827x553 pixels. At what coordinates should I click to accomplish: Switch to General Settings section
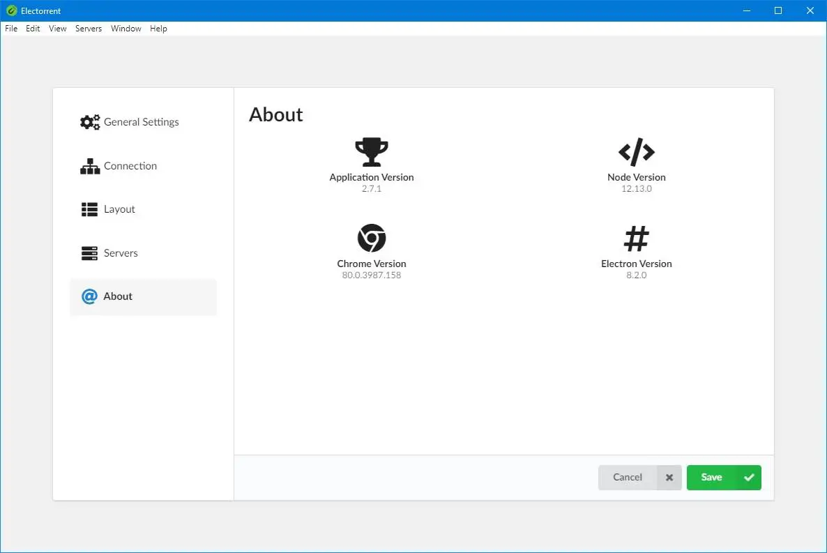pyautogui.click(x=143, y=122)
